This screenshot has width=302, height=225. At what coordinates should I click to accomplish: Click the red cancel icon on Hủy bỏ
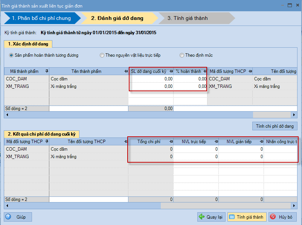pos(273,217)
